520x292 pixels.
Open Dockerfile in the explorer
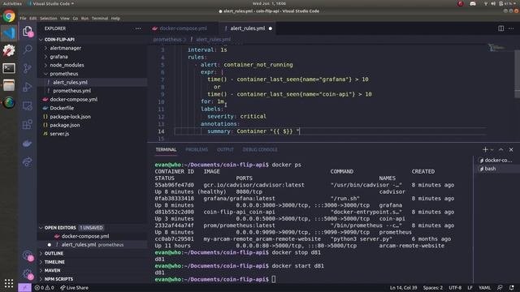tap(62, 108)
